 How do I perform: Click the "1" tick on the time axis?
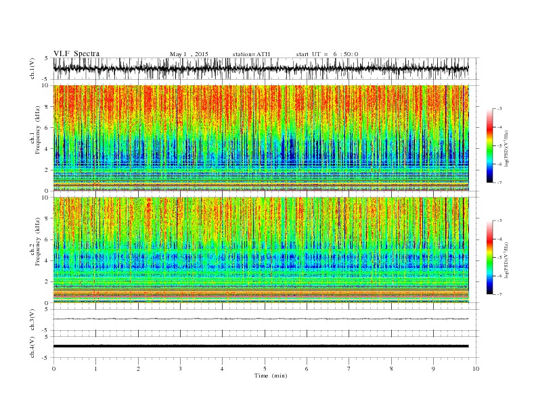pyautogui.click(x=95, y=369)
